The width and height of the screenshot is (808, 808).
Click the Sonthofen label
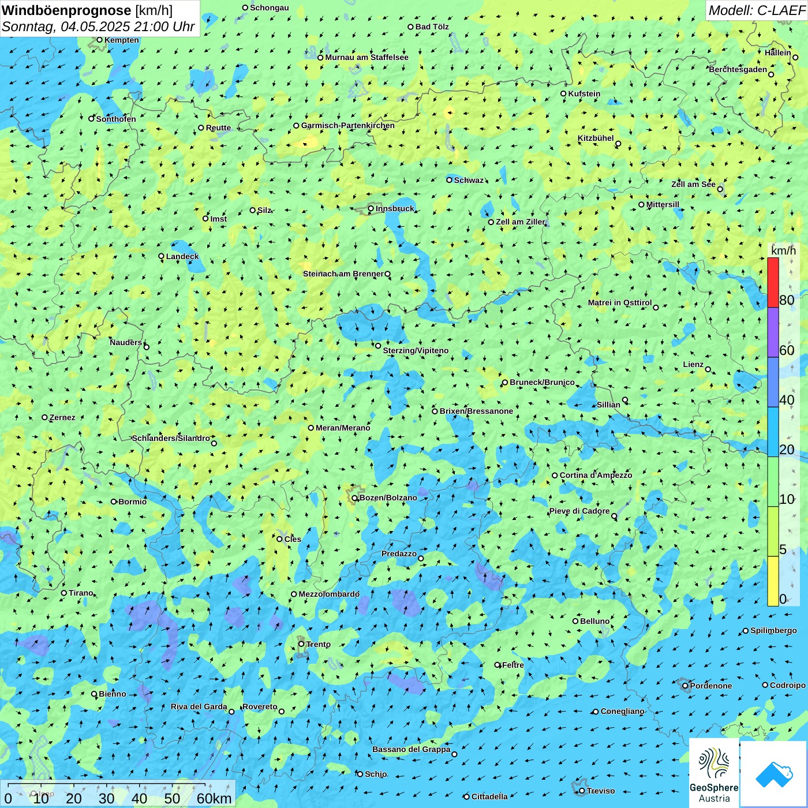click(116, 119)
